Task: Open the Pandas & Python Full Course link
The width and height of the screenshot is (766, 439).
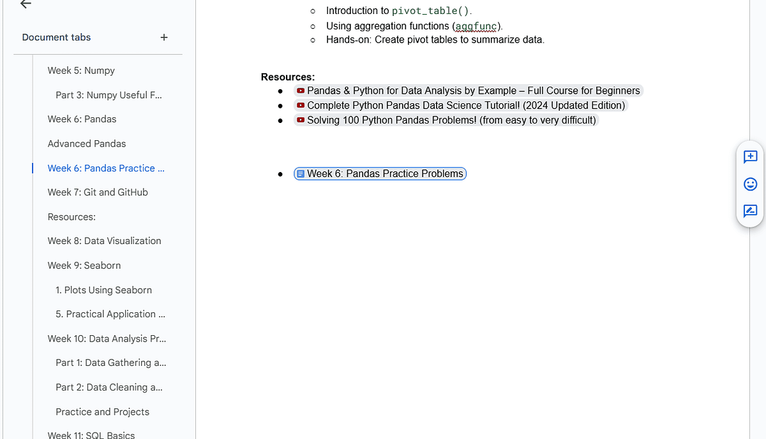Action: click(x=472, y=90)
